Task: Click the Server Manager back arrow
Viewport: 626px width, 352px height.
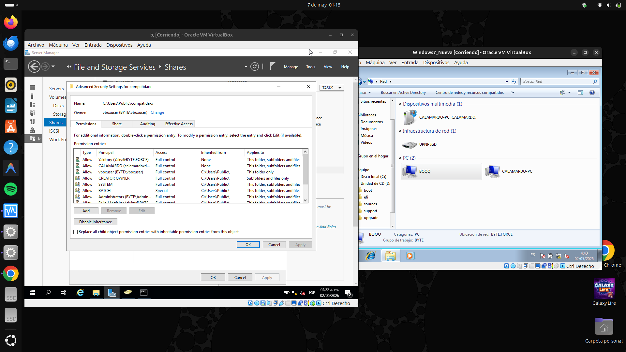Action: tap(34, 67)
